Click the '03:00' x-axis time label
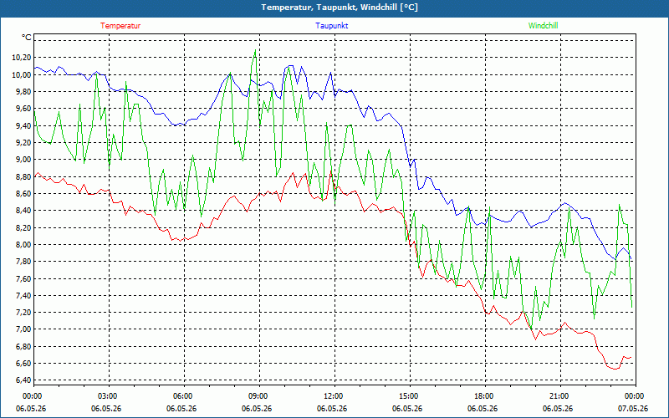Screen dimensions: 669x418 106,396
